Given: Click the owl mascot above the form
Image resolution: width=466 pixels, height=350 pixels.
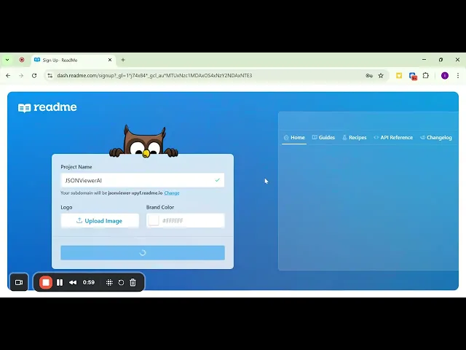Looking at the screenshot, I should (144, 141).
